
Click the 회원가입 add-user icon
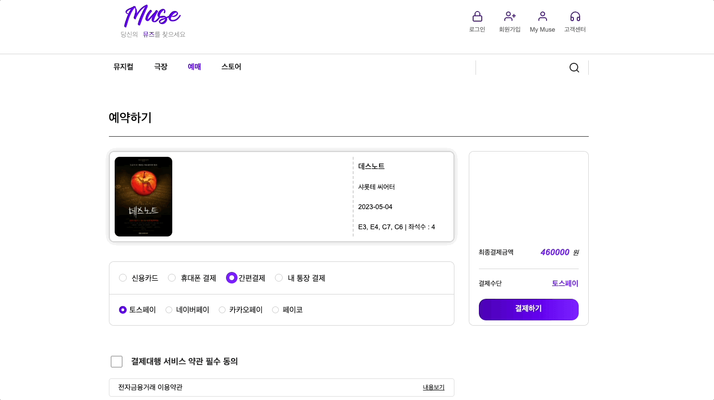tap(510, 16)
